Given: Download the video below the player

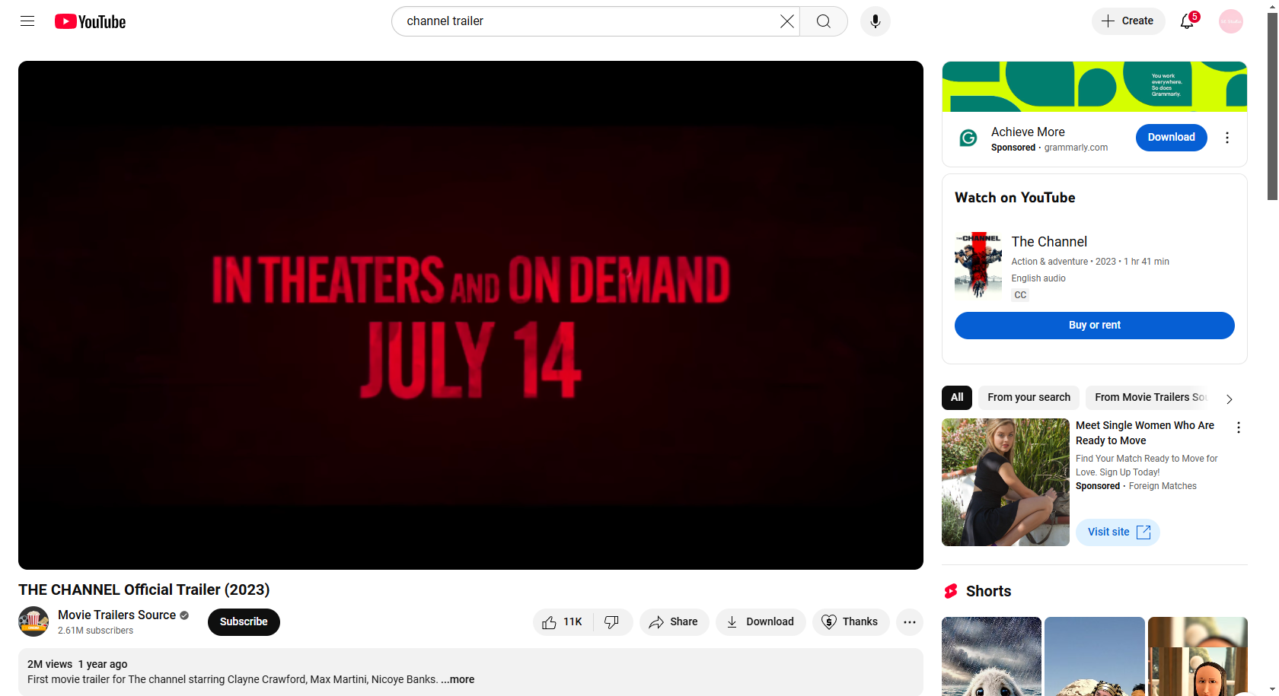Looking at the screenshot, I should tap(760, 621).
